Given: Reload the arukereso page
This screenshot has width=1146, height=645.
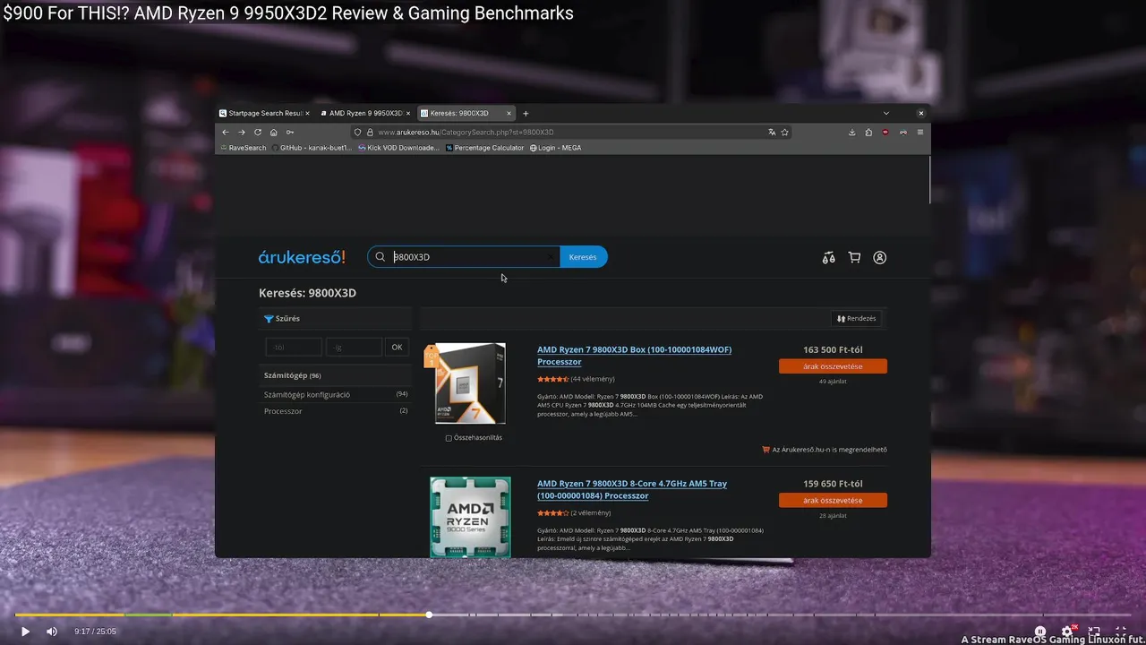Looking at the screenshot, I should [258, 132].
